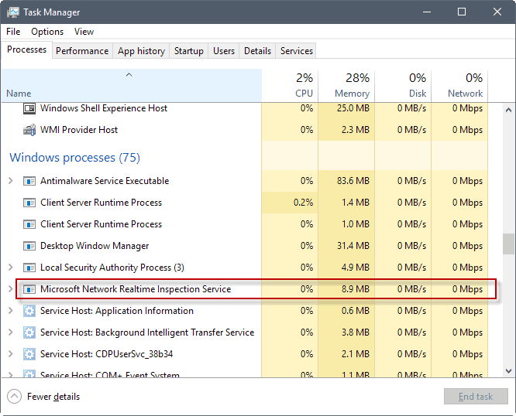Image resolution: width=516 pixels, height=416 pixels.
Task: Click the End task button
Action: click(476, 397)
